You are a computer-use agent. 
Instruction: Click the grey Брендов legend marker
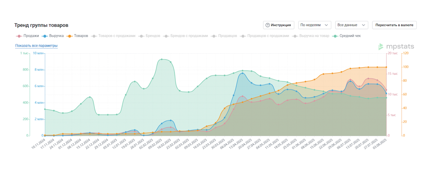coord(141,36)
